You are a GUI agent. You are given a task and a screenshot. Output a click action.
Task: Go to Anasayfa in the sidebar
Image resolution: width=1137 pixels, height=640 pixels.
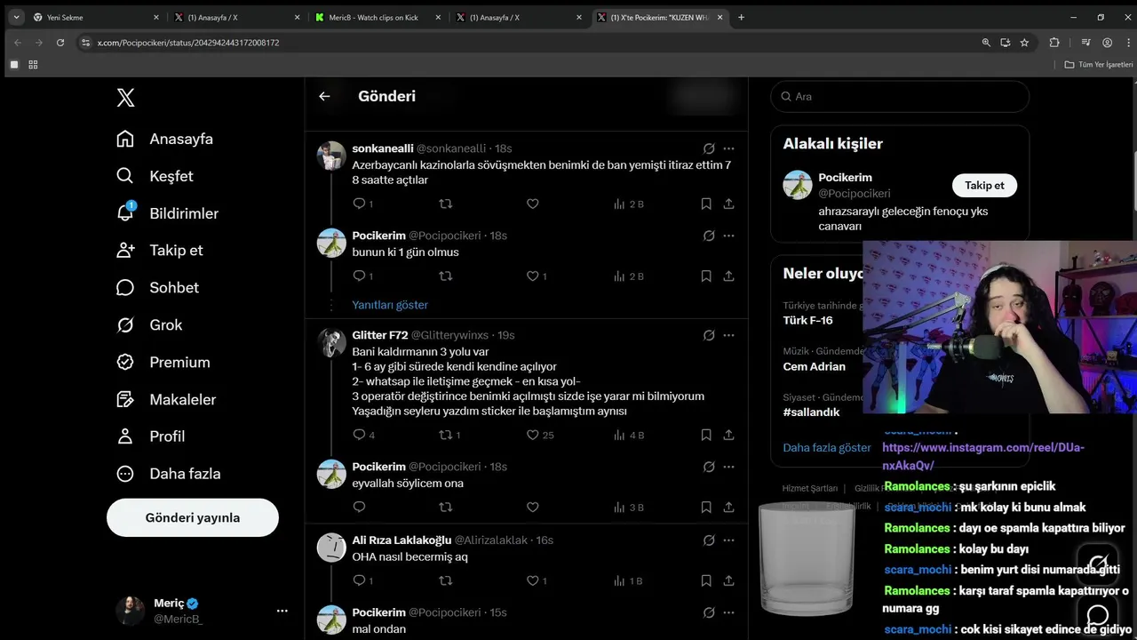tap(165, 139)
